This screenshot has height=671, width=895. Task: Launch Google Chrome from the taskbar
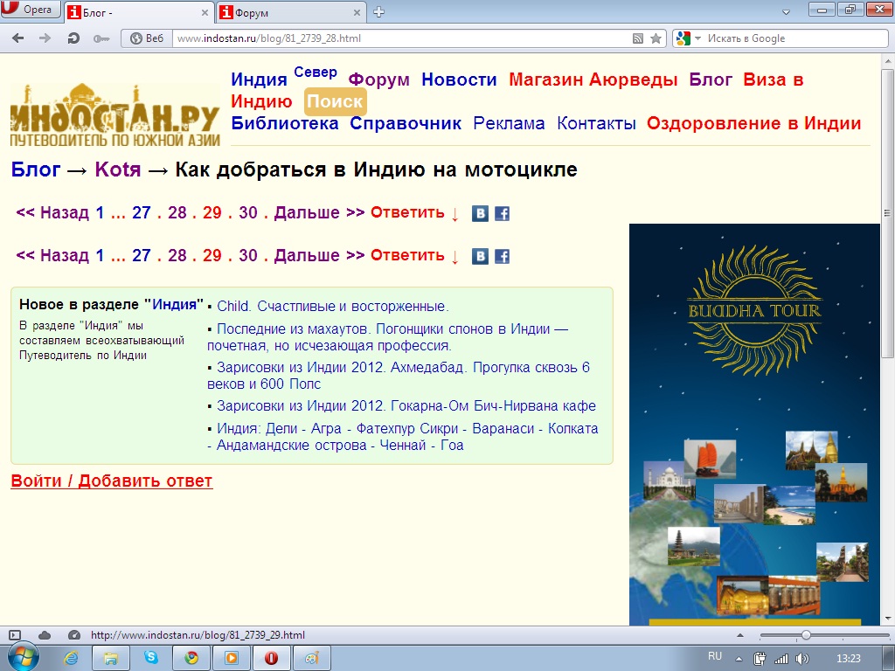[191, 657]
